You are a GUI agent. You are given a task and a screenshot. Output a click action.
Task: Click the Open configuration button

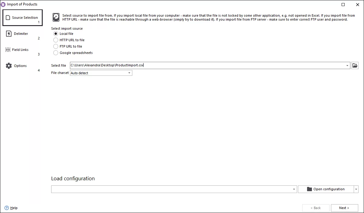(x=326, y=189)
